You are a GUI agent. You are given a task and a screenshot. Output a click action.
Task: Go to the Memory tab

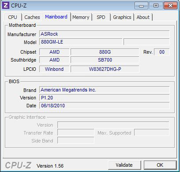[x=81, y=17]
